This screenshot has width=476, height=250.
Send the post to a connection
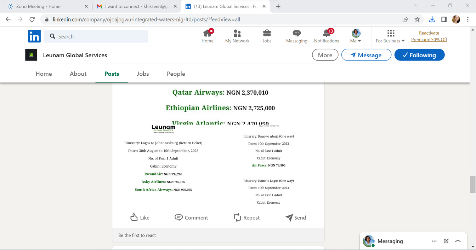coord(296,217)
